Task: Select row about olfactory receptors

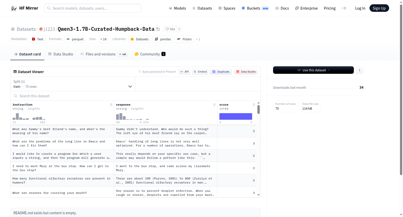Action: [x=133, y=180]
